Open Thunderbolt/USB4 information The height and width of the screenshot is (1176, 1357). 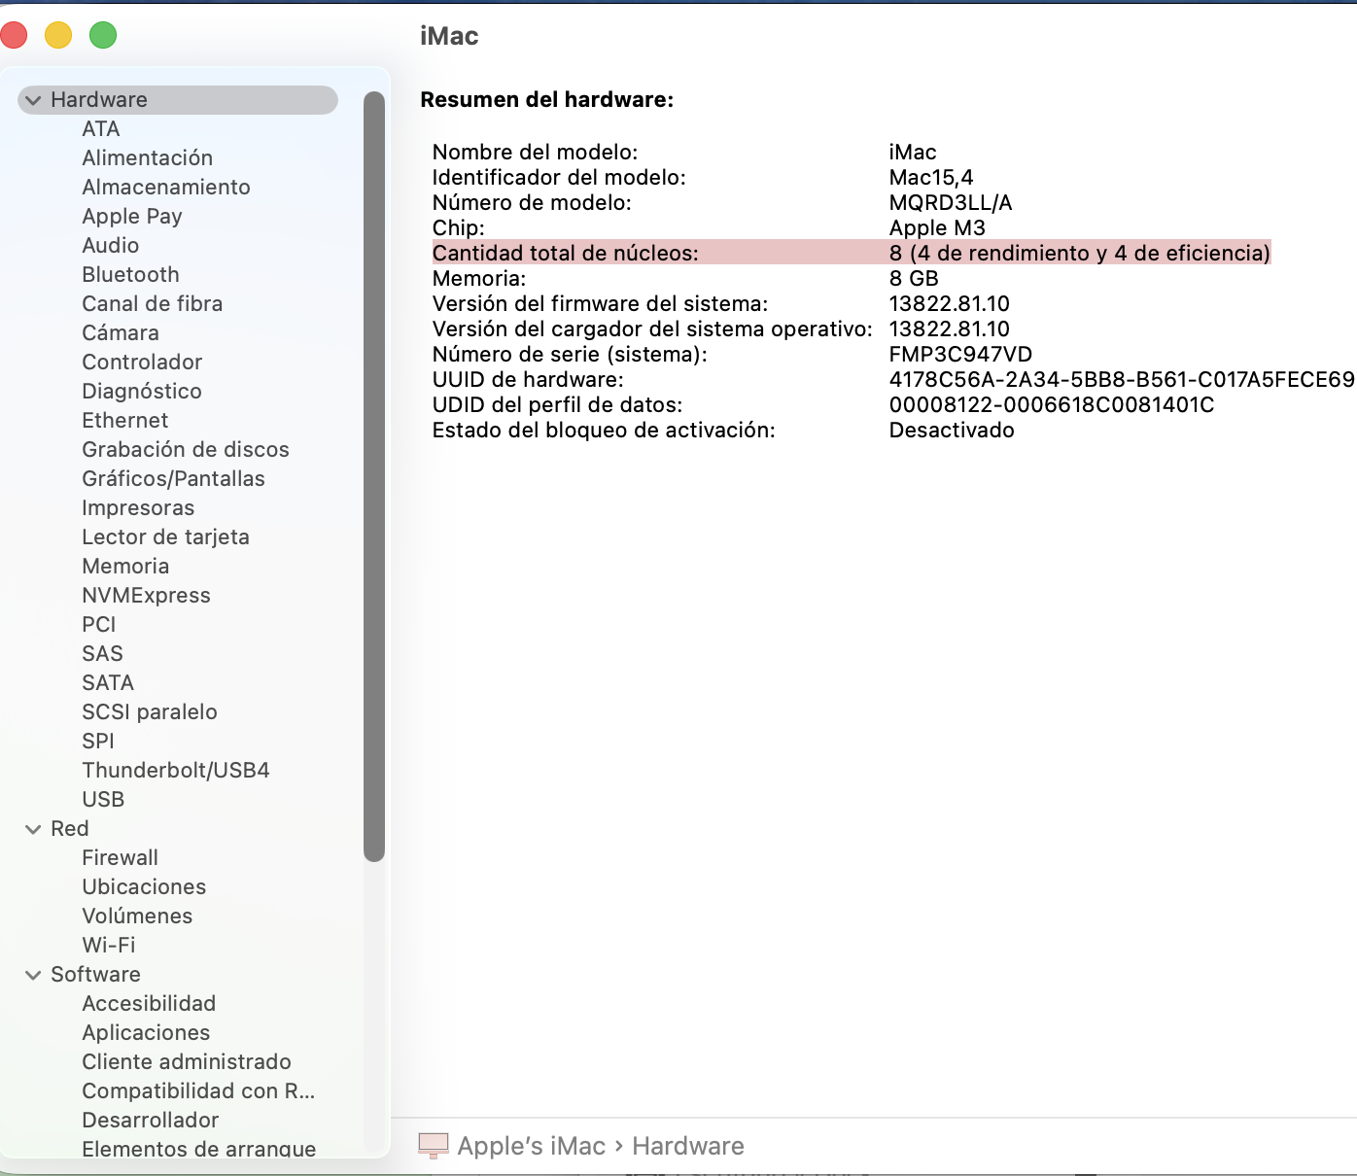pyautogui.click(x=175, y=771)
